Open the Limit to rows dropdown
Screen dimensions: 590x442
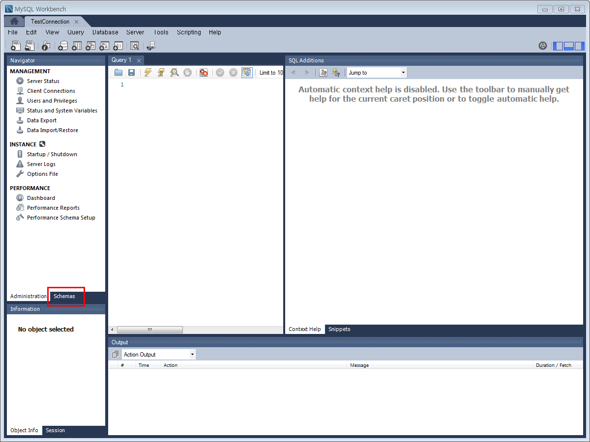[x=270, y=73]
